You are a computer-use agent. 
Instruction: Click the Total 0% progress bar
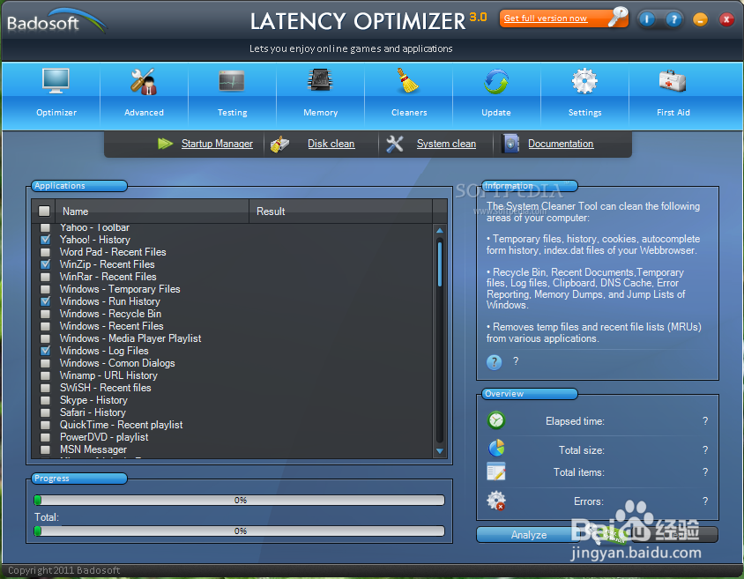(240, 531)
